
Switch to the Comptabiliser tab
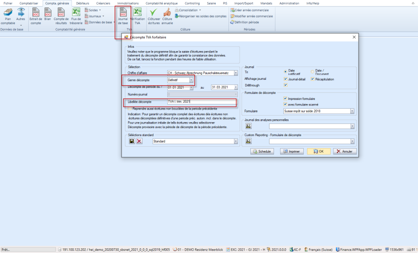(29, 3)
